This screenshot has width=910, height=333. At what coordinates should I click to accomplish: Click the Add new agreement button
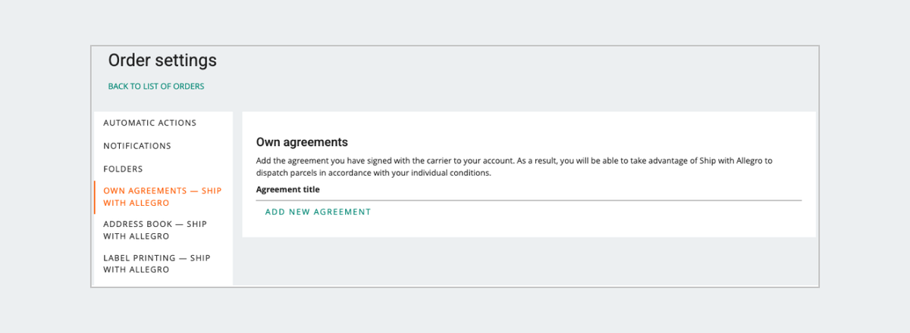coord(318,212)
